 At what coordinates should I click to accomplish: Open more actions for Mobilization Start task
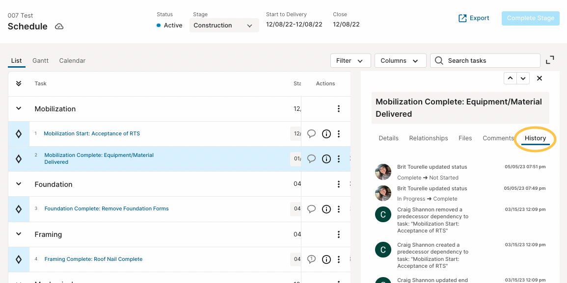pos(338,134)
